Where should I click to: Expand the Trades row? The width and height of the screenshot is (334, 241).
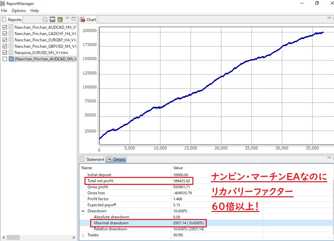click(83, 235)
